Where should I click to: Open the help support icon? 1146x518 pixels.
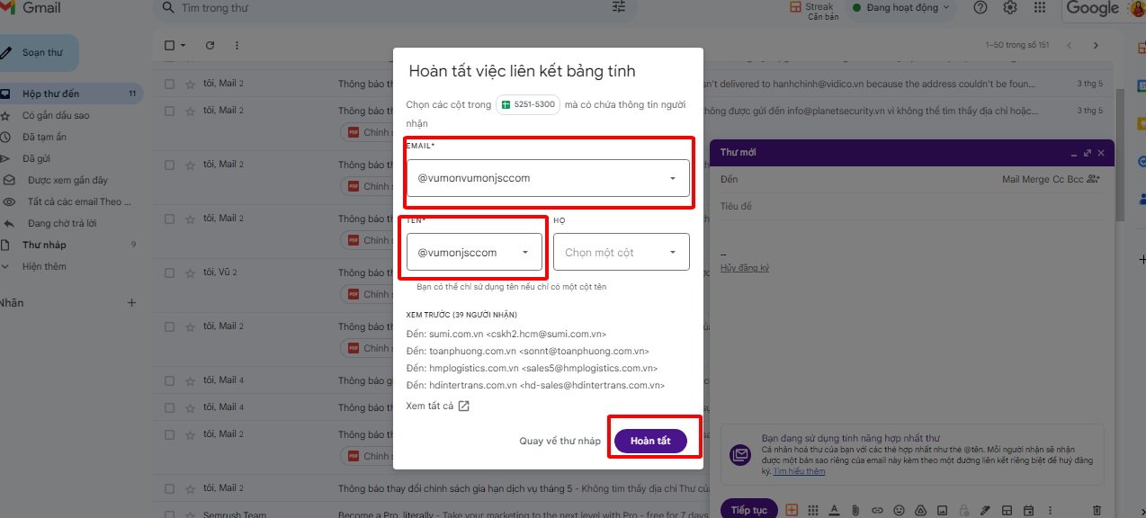pyautogui.click(x=980, y=7)
